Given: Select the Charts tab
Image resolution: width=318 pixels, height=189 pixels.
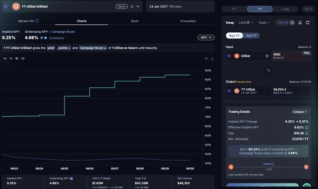Looking at the screenshot, I should [81, 21].
